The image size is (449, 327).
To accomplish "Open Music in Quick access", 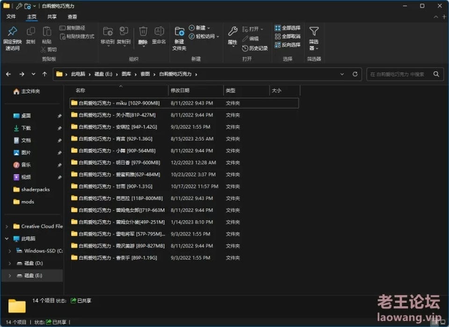I will (x=22, y=164).
